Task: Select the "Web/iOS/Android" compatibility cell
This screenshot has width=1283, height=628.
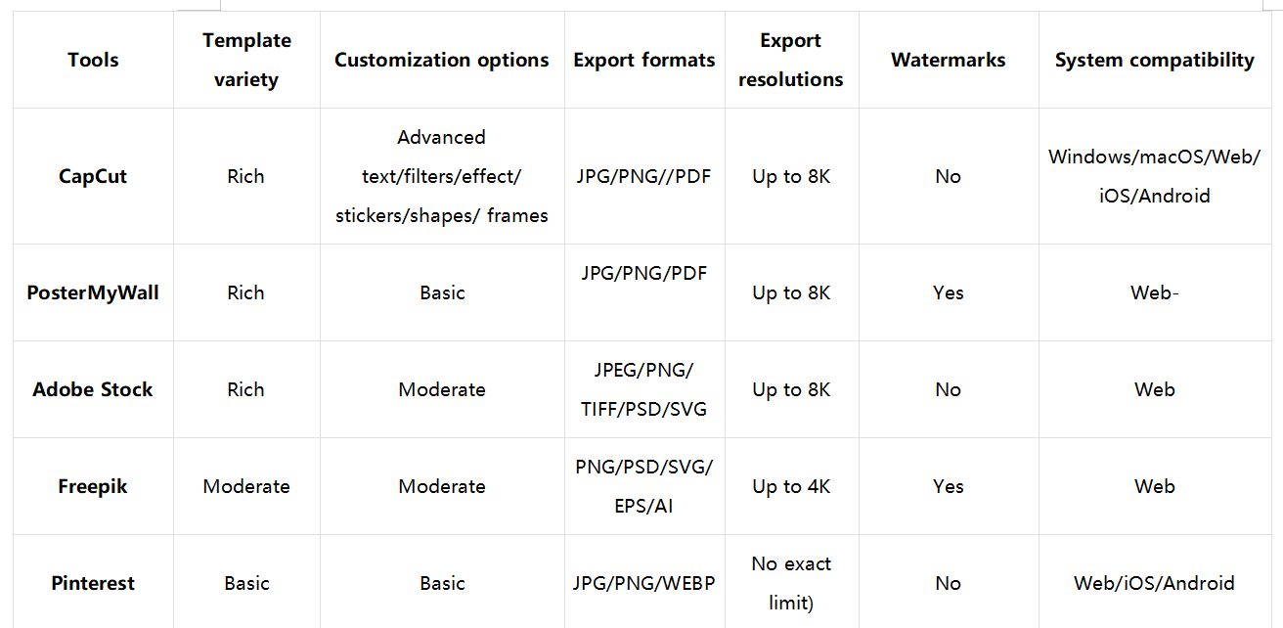Action: point(1154,583)
